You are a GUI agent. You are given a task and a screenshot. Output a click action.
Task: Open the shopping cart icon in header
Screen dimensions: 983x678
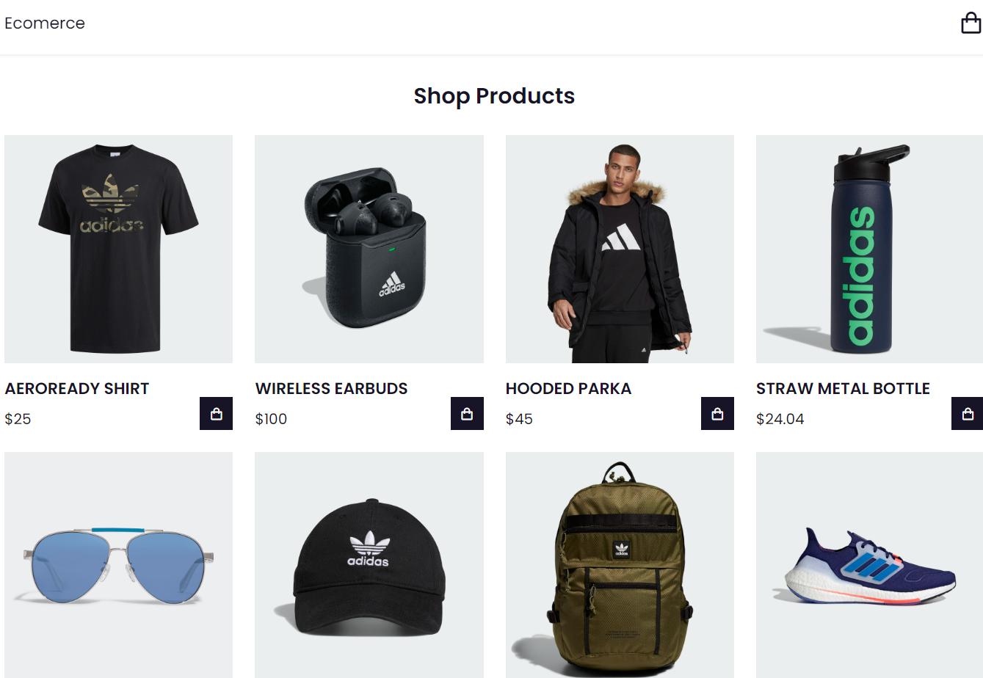pyautogui.click(x=971, y=23)
